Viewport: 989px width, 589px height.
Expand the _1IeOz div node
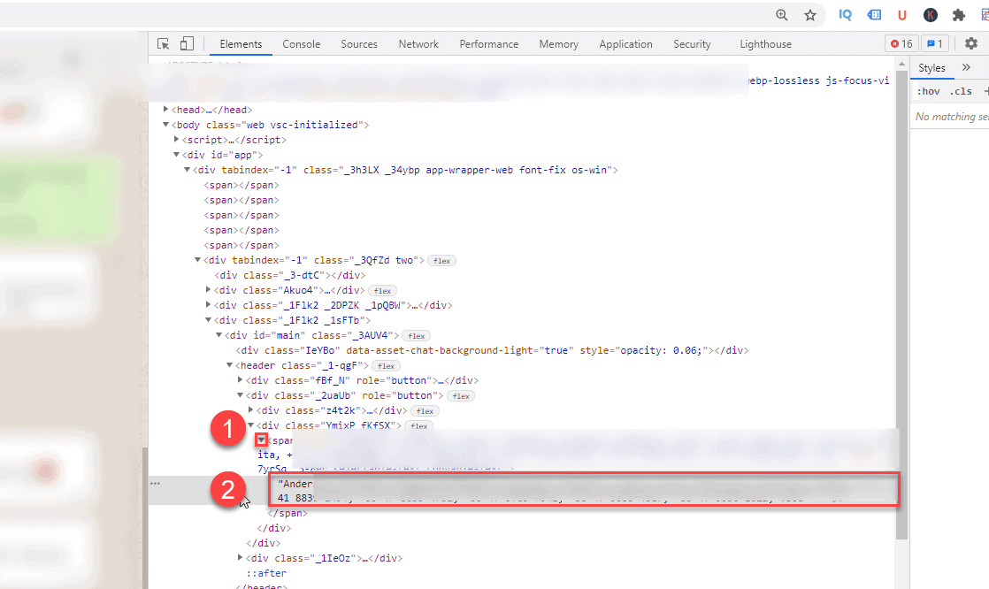[x=240, y=558]
